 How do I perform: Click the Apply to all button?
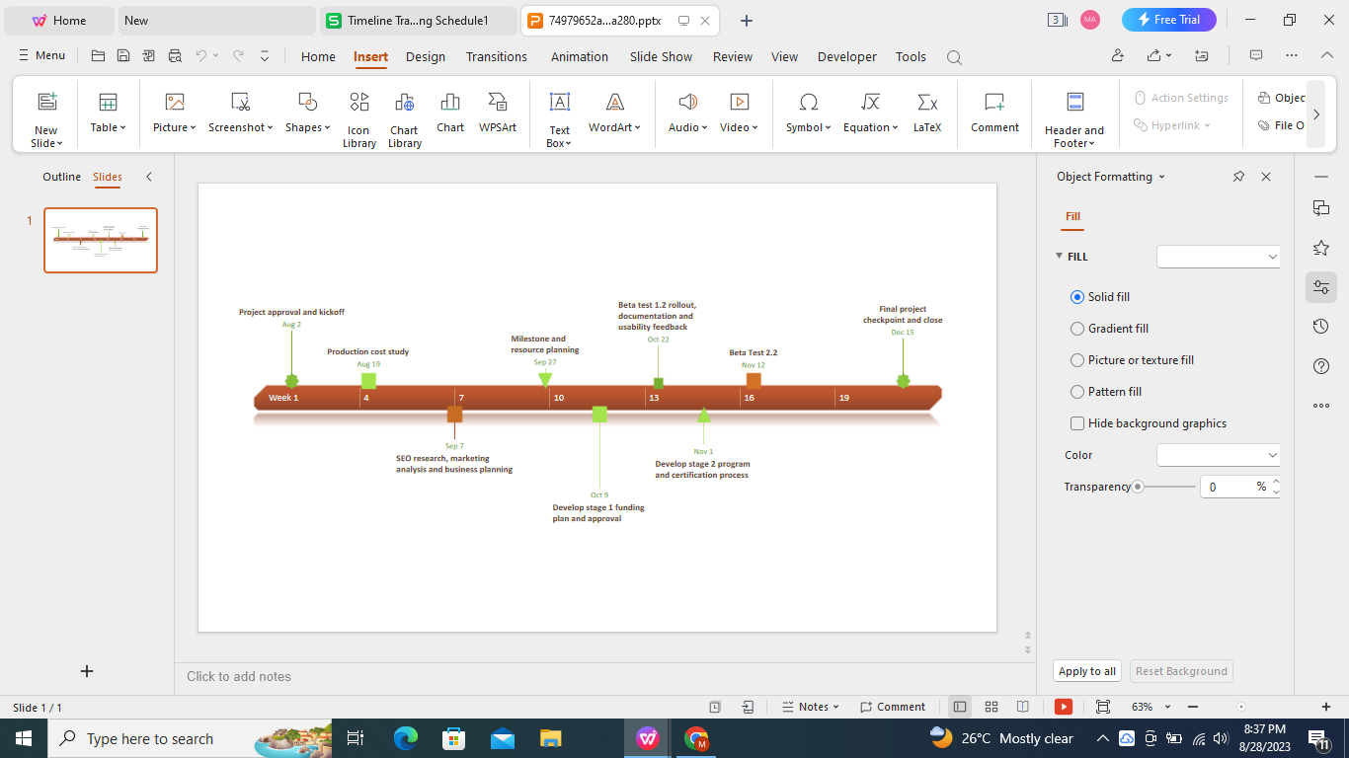pos(1086,670)
